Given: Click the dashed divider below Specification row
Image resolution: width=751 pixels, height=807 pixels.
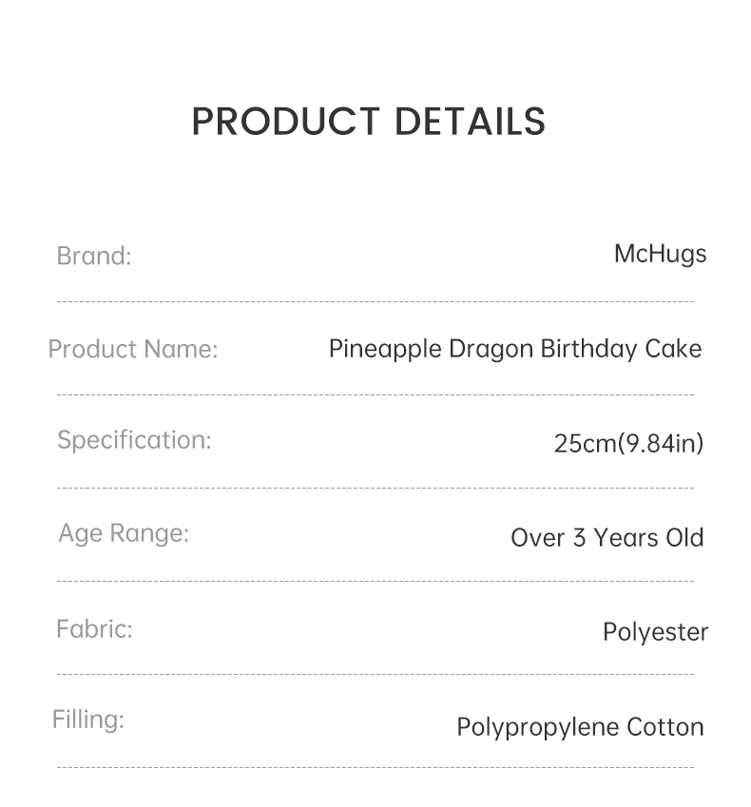Looking at the screenshot, I should click(x=375, y=488).
